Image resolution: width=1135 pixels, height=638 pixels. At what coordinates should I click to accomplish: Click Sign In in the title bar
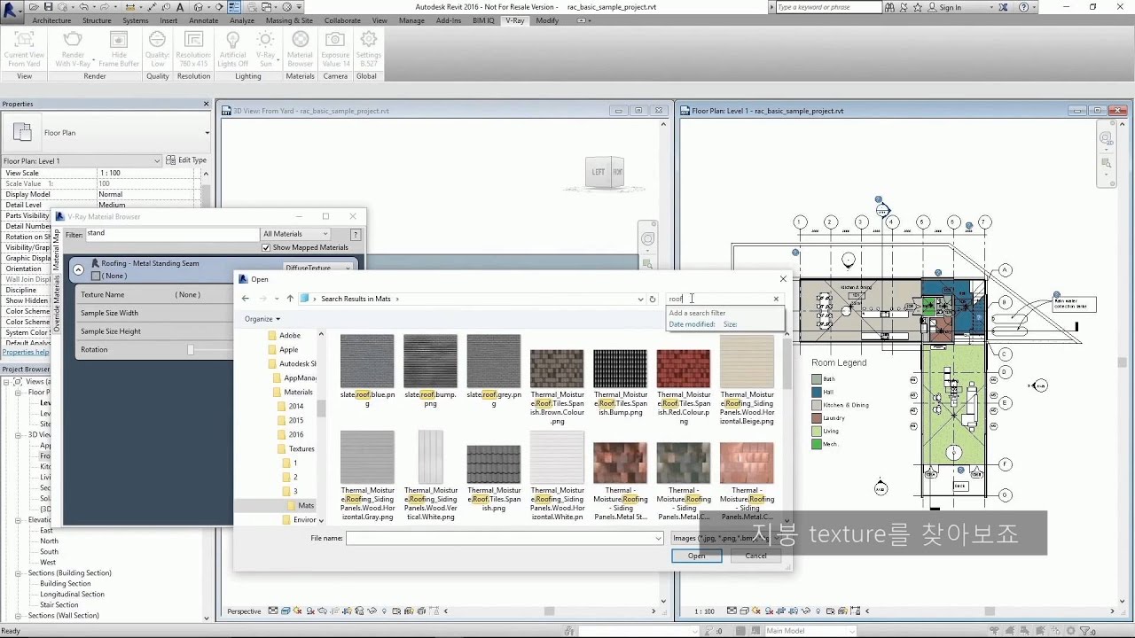coord(950,7)
